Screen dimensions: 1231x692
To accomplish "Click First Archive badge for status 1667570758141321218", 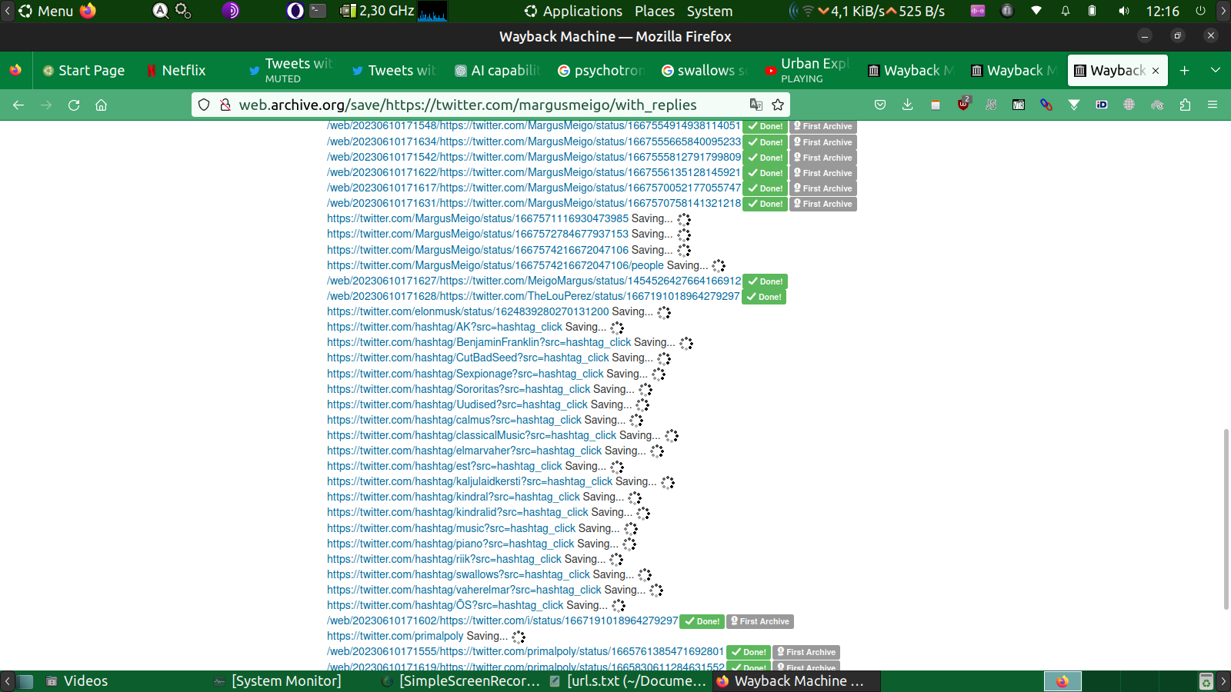I will [823, 204].
